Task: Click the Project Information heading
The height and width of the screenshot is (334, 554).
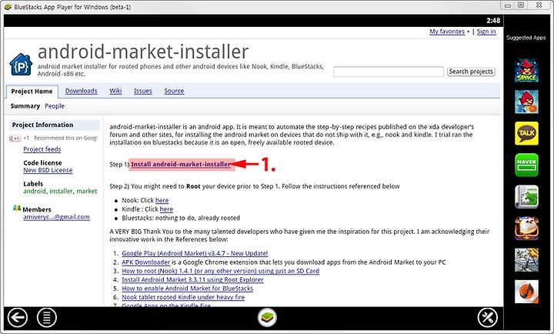Action: pyautogui.click(x=42, y=125)
